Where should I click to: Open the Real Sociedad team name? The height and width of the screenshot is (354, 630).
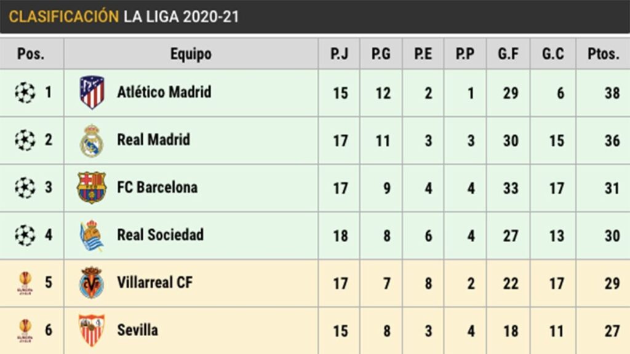pos(160,235)
